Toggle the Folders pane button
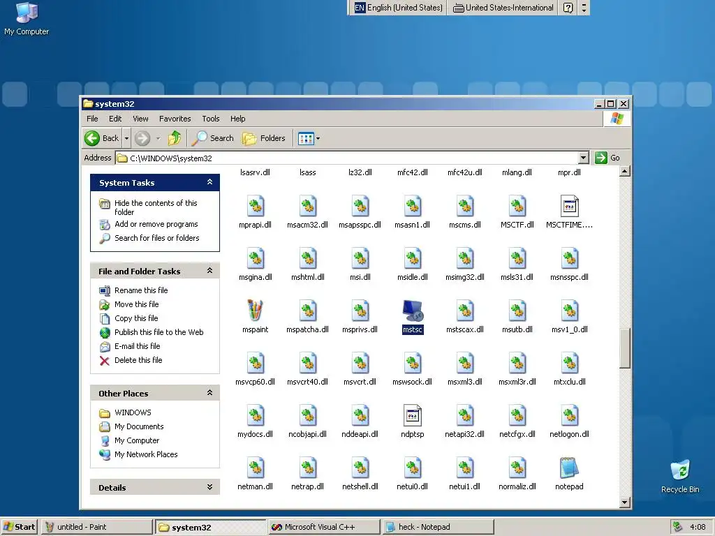 point(263,138)
